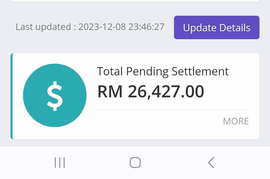Click the Last updated label

[x=43, y=27]
